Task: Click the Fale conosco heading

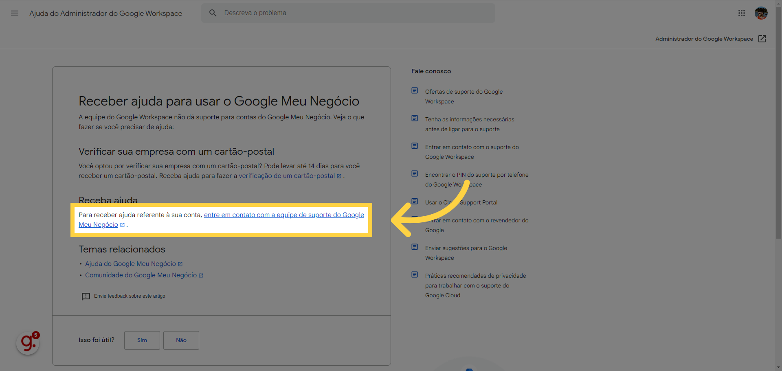Action: (431, 71)
